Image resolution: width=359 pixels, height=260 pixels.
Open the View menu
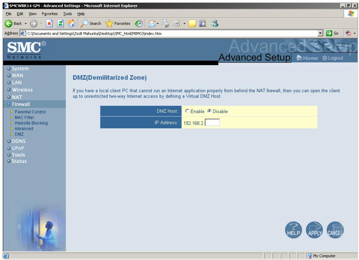click(x=33, y=14)
